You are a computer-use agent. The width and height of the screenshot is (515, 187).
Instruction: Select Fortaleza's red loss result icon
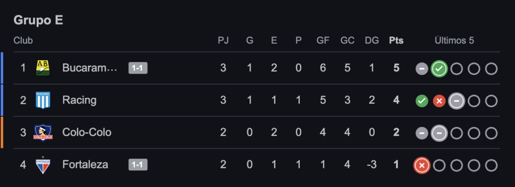coord(422,166)
